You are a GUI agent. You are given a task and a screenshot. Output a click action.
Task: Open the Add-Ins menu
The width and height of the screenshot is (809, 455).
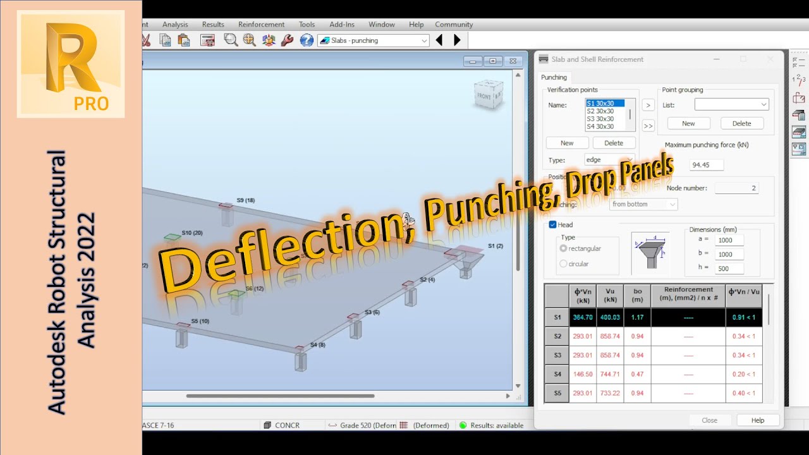pos(342,24)
